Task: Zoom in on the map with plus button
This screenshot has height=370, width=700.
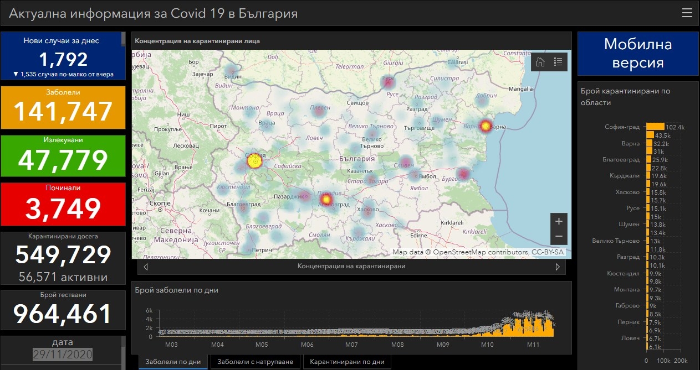Action: point(559,221)
